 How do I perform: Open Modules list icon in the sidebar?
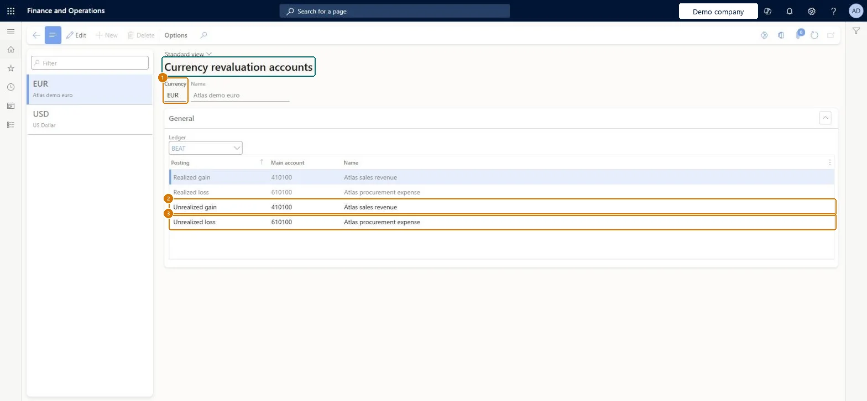[x=11, y=125]
